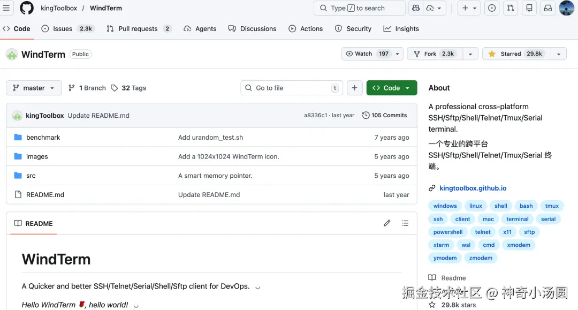
Task: View the 105 Commits history
Action: 385,115
